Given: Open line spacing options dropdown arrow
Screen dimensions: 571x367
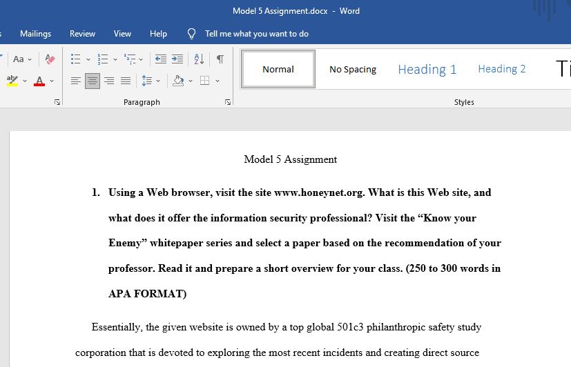Looking at the screenshot, I should (x=158, y=81).
